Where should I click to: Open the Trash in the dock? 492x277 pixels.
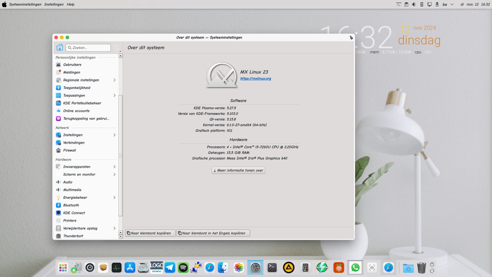click(422, 268)
